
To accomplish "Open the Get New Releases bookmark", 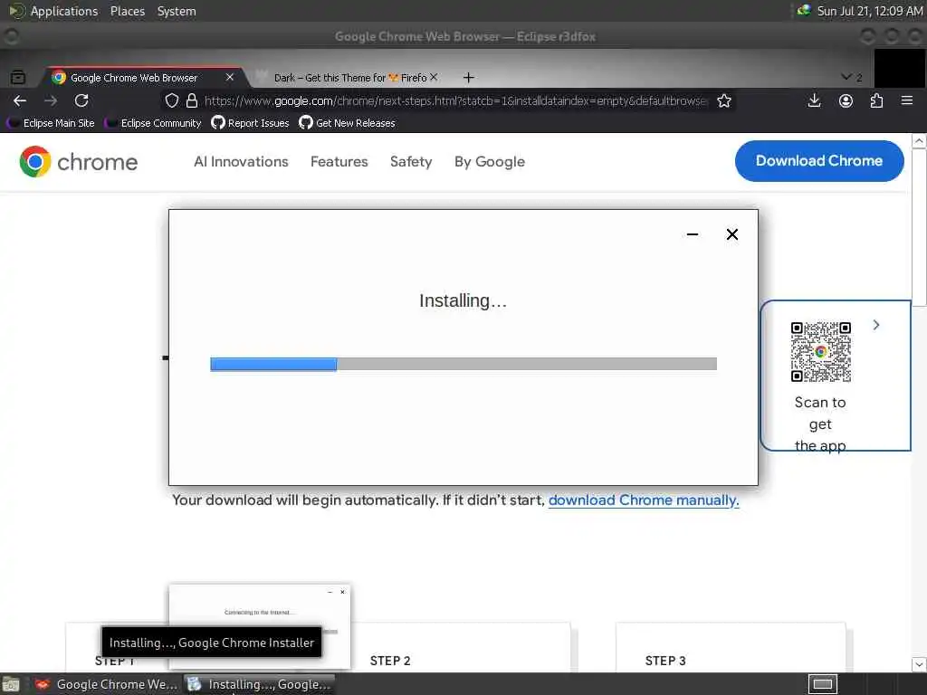I will [x=347, y=123].
